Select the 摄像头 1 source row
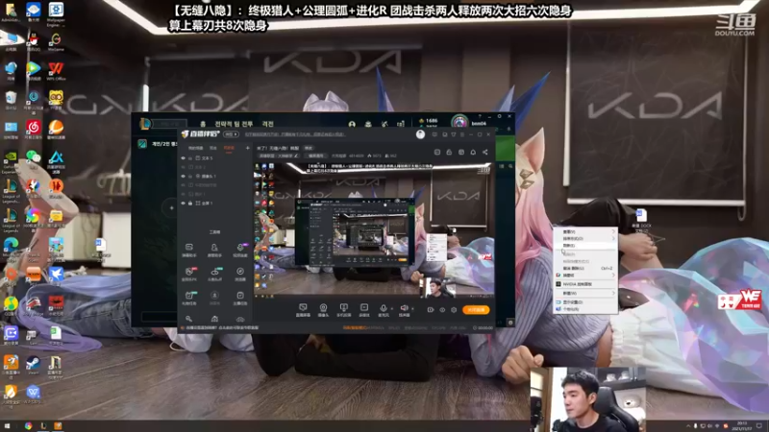This screenshot has height=432, width=769. tap(215, 176)
